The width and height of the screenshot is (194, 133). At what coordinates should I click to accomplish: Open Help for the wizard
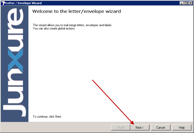(x=182, y=127)
